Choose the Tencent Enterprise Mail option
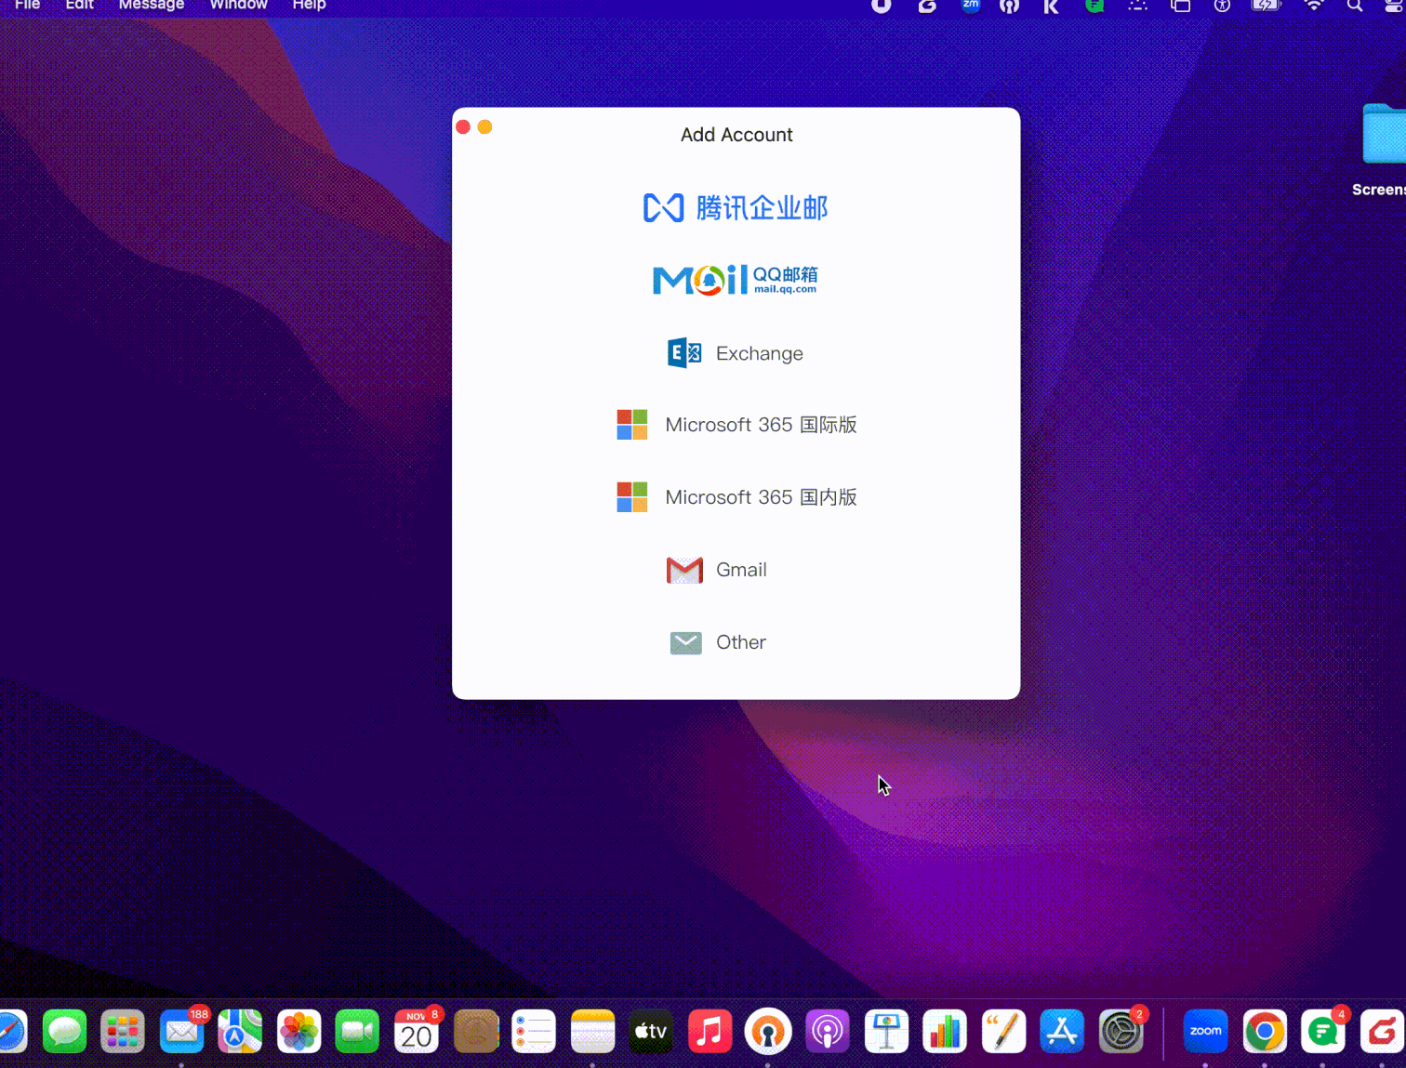This screenshot has width=1406, height=1068. pyautogui.click(x=736, y=207)
